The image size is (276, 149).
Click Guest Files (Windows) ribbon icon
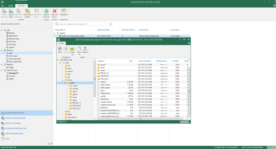tap(18, 13)
